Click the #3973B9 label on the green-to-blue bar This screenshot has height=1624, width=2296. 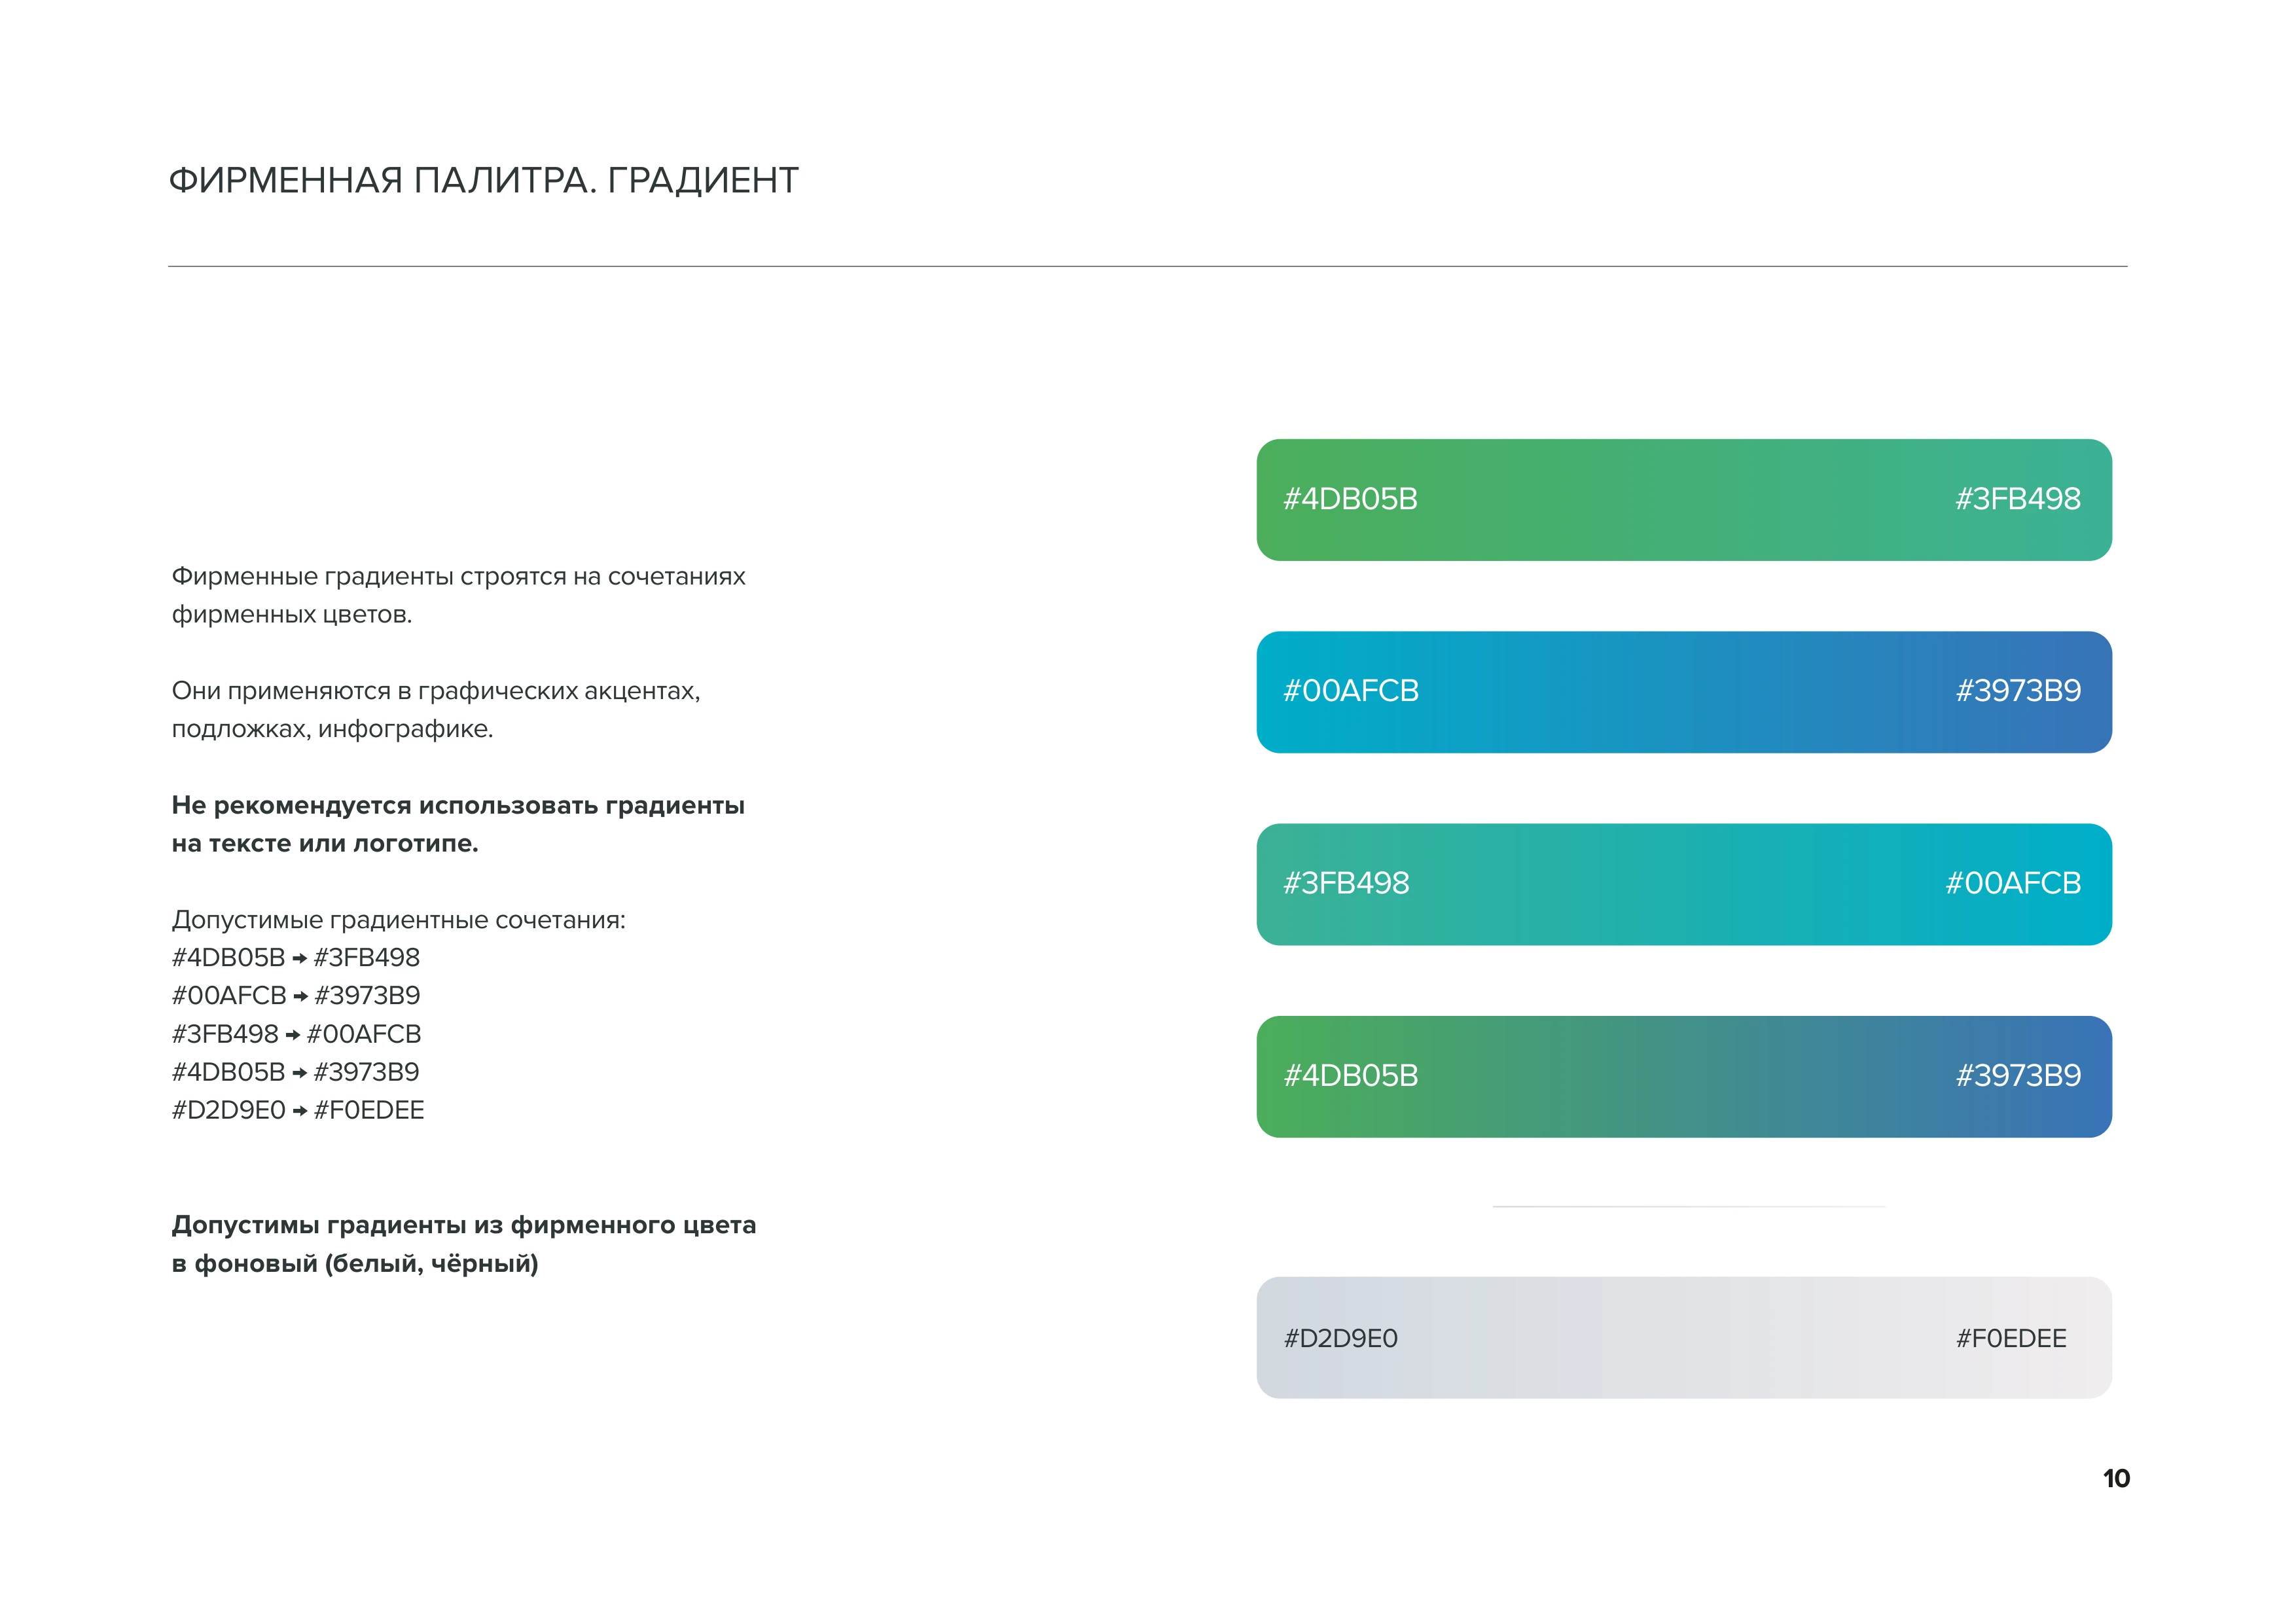(2018, 1076)
